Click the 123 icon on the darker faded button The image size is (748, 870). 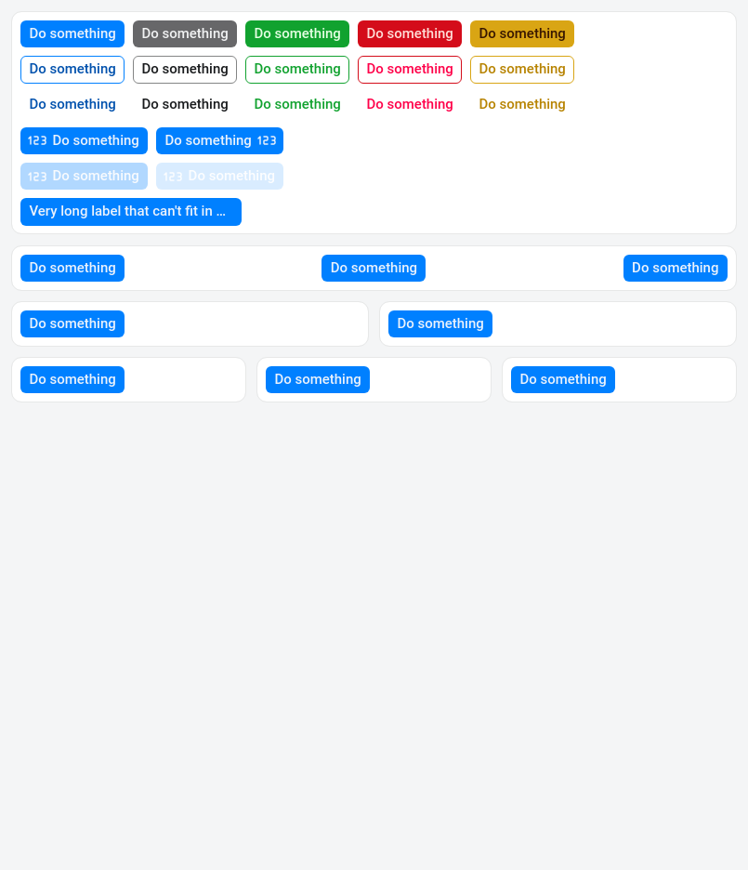click(37, 177)
